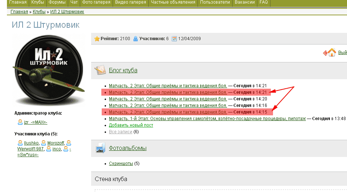Click the IL-2 Sturmovik club logo image

[49, 70]
